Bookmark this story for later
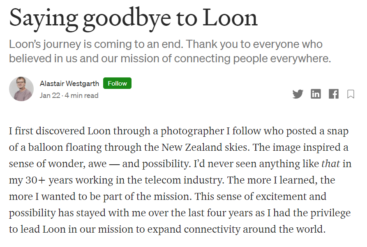Viewport: 367px width, 247px height. 351,94
